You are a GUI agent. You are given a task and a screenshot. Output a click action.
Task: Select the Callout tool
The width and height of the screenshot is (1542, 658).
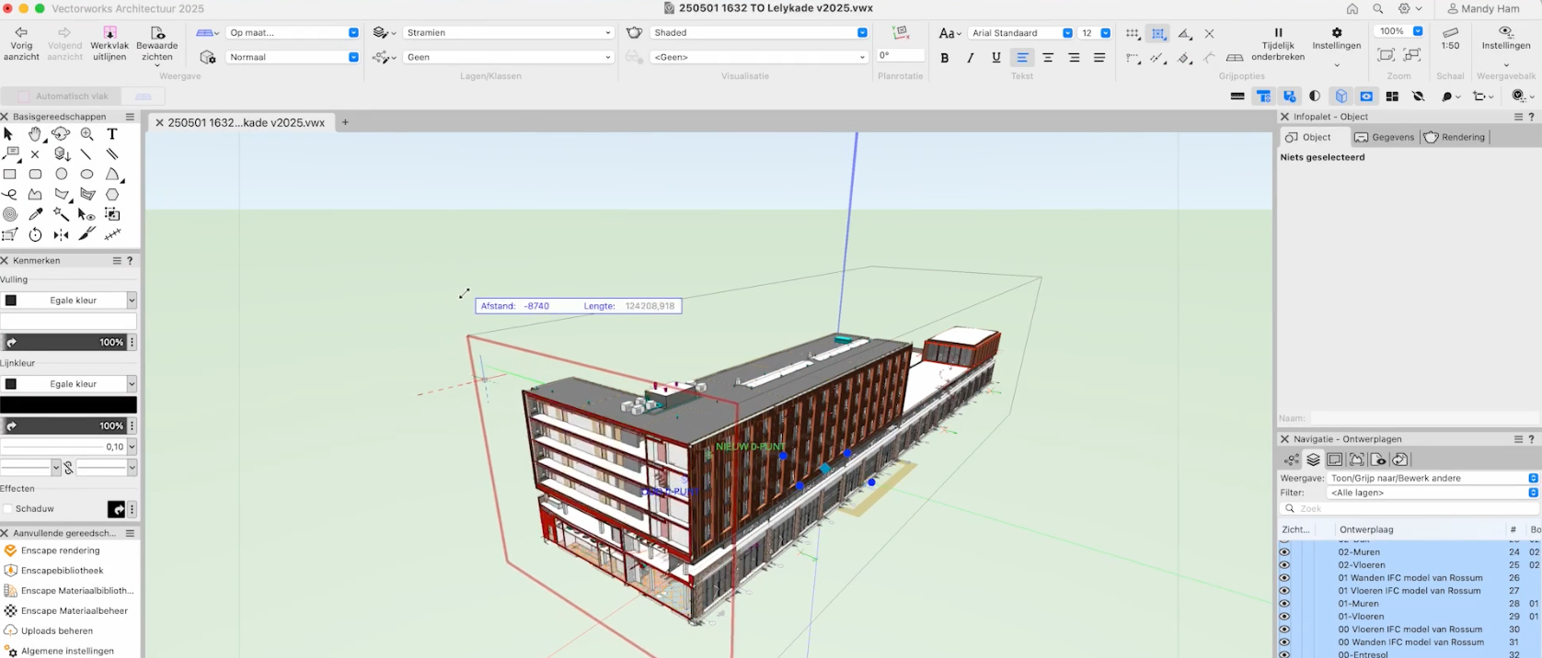pos(10,154)
